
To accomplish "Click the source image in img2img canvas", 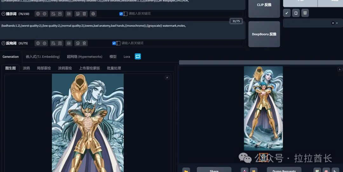I will click(x=88, y=123).
